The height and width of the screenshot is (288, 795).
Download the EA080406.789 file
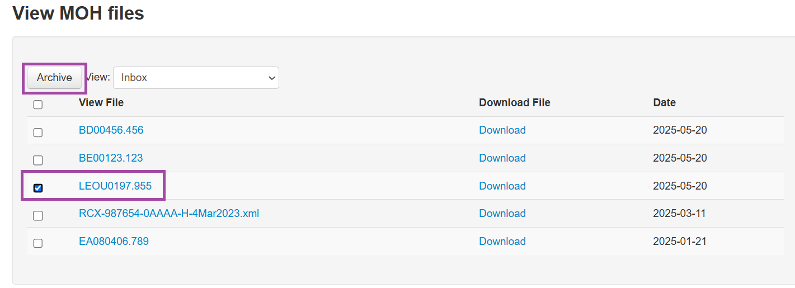click(502, 242)
